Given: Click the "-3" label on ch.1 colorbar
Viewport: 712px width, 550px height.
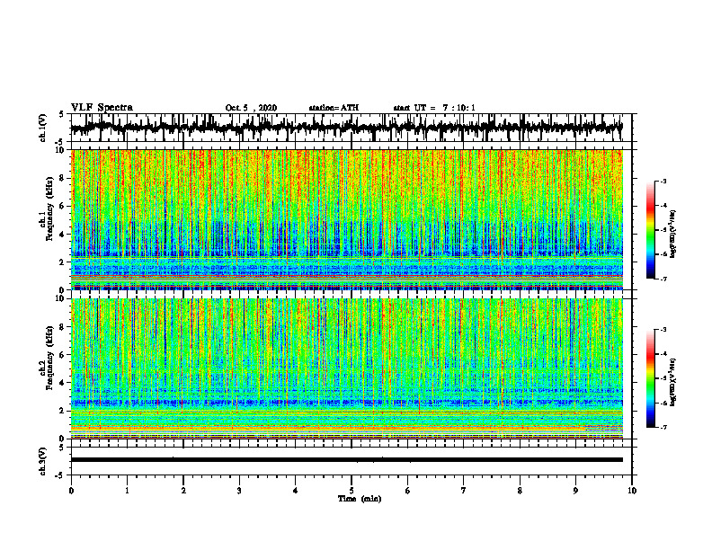Looking at the screenshot, I should [663, 181].
